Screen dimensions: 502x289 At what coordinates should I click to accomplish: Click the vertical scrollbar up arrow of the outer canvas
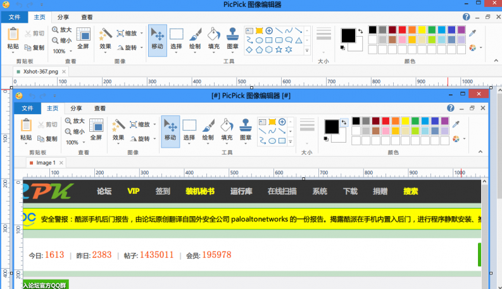499,91
